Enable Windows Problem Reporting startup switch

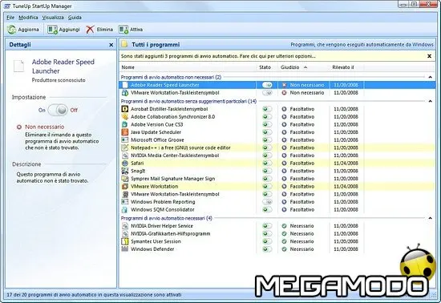click(267, 202)
